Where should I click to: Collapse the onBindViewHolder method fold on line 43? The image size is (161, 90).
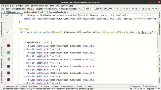click(x=13, y=32)
